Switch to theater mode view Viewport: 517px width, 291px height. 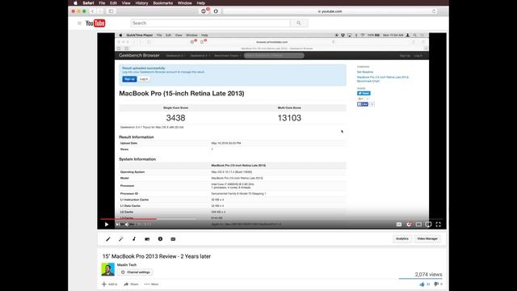pos(418,225)
